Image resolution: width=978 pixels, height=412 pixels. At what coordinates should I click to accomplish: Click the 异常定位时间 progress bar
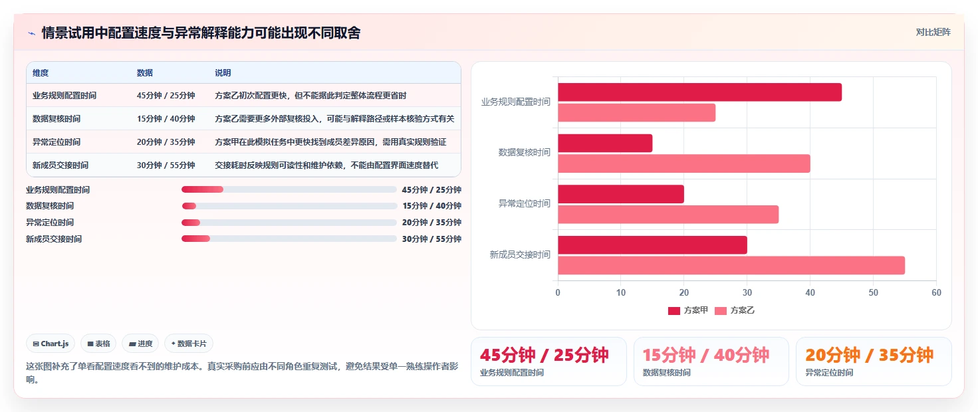[289, 222]
